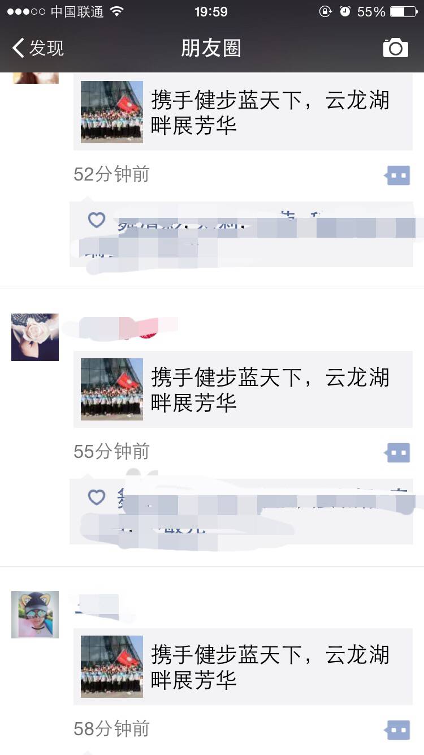Open the white rose avatar profile

coord(35,337)
